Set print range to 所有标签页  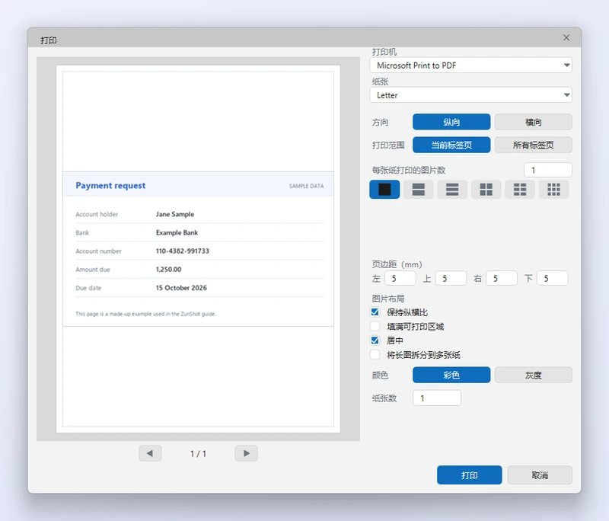pyautogui.click(x=534, y=145)
